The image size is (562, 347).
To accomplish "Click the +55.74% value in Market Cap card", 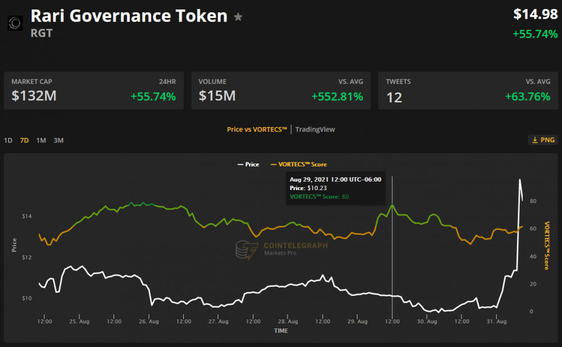I will pyautogui.click(x=153, y=97).
